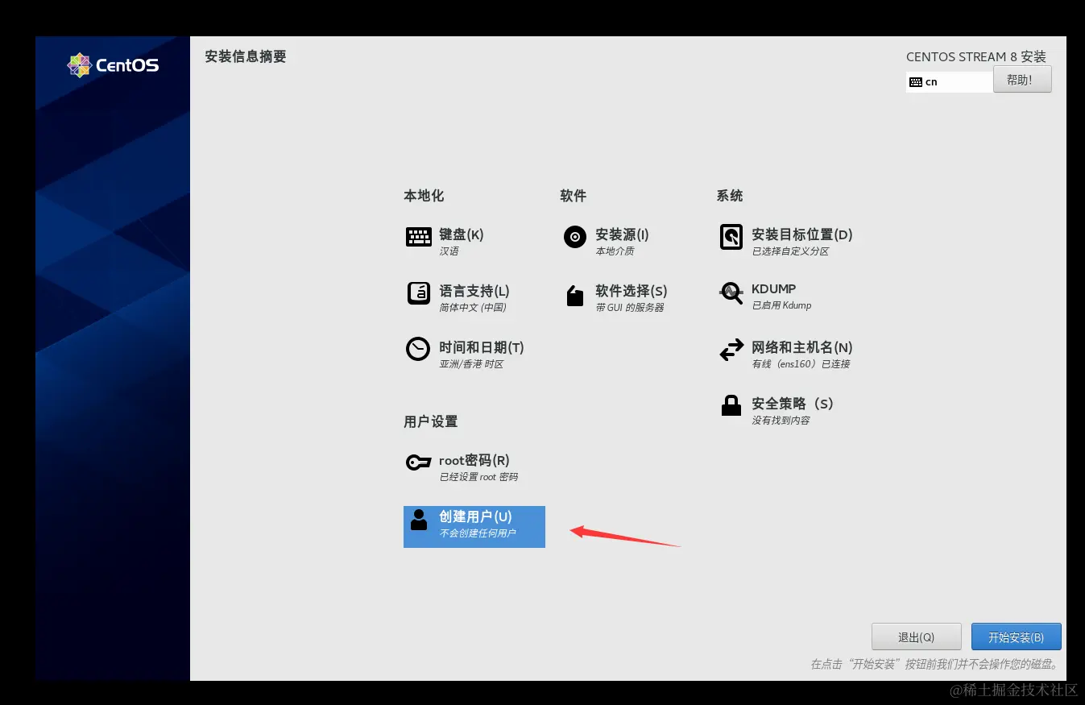
Task: Click the CentOS logo in the sidebar
Action: (x=112, y=64)
